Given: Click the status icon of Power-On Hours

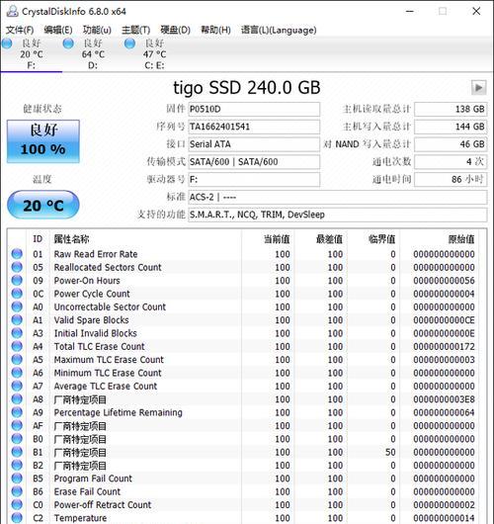Looking at the screenshot, I should coord(17,281).
